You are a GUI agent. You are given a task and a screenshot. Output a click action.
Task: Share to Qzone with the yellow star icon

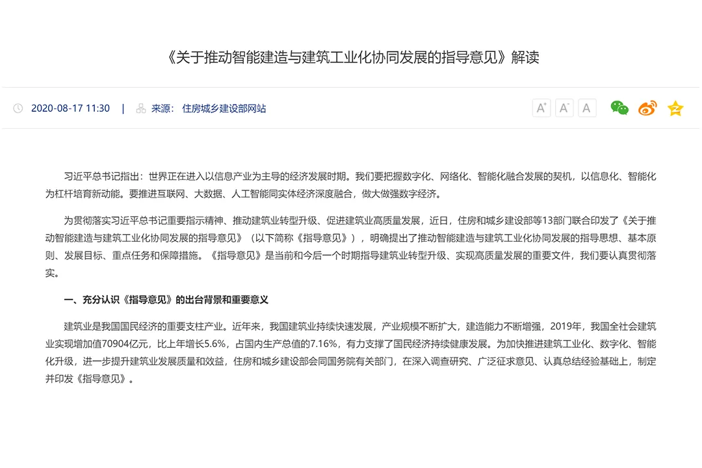pos(675,108)
